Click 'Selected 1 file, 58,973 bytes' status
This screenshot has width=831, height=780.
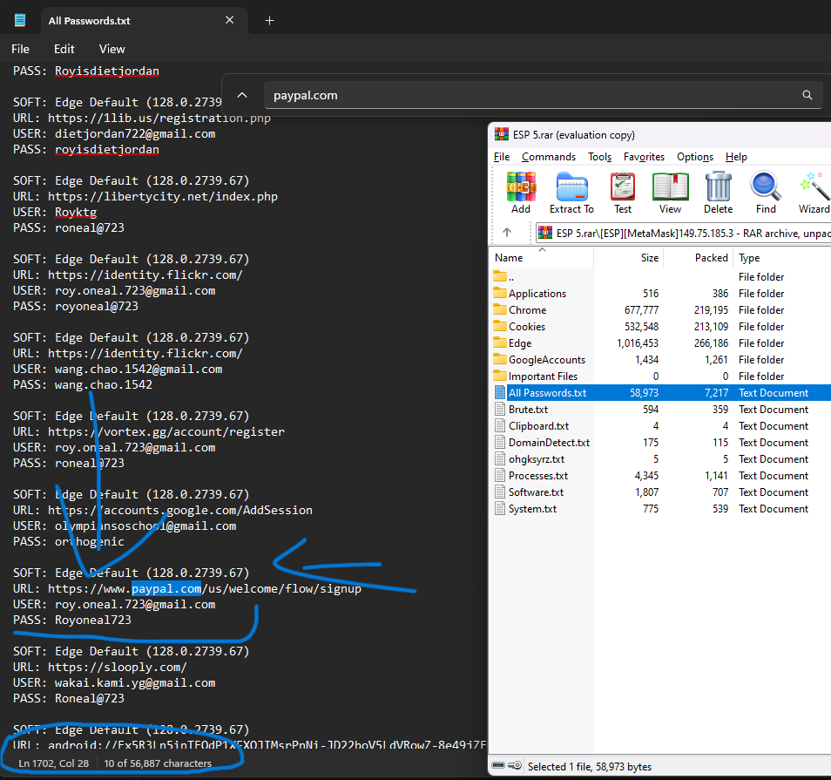[590, 766]
